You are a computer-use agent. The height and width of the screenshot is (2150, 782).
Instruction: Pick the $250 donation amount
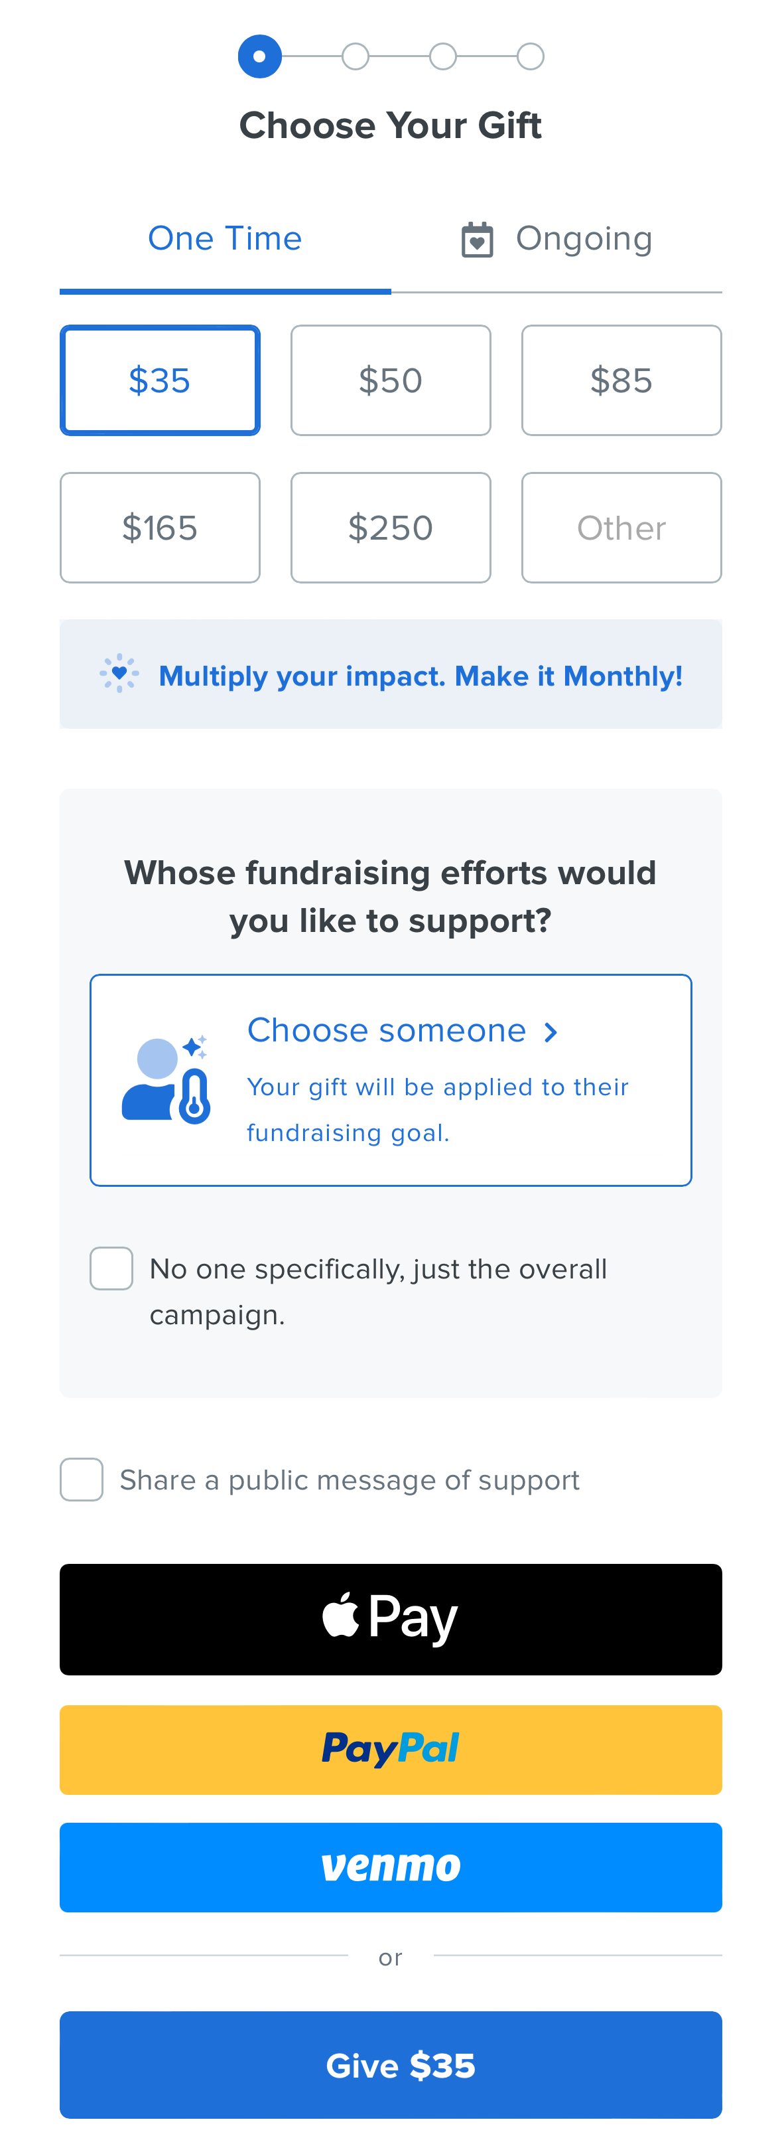[390, 528]
